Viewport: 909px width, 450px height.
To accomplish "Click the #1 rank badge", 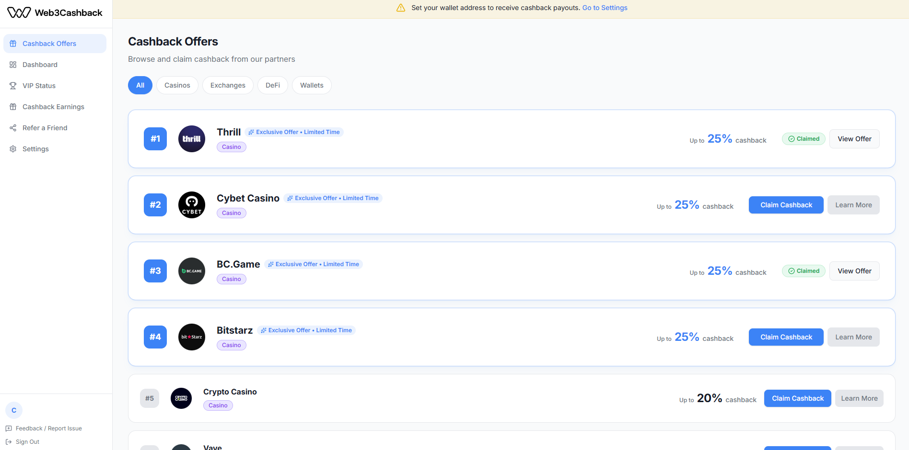I will coord(155,139).
